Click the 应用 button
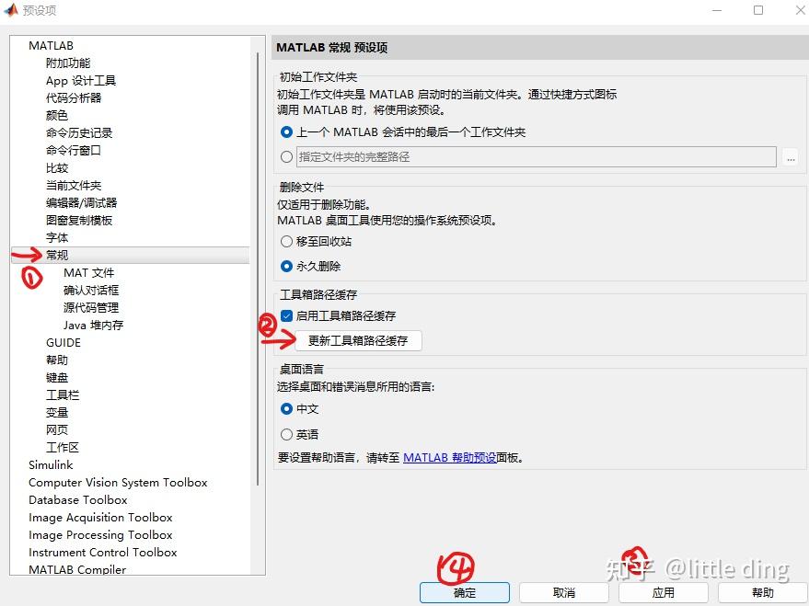This screenshot has width=809, height=606. point(663,592)
